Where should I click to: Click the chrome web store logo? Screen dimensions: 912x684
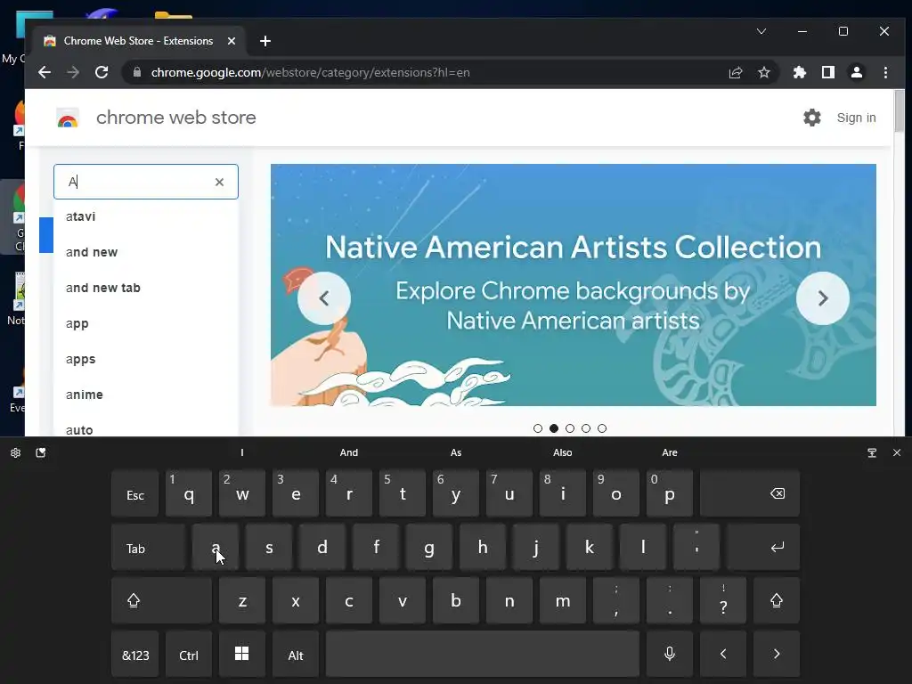[68, 118]
